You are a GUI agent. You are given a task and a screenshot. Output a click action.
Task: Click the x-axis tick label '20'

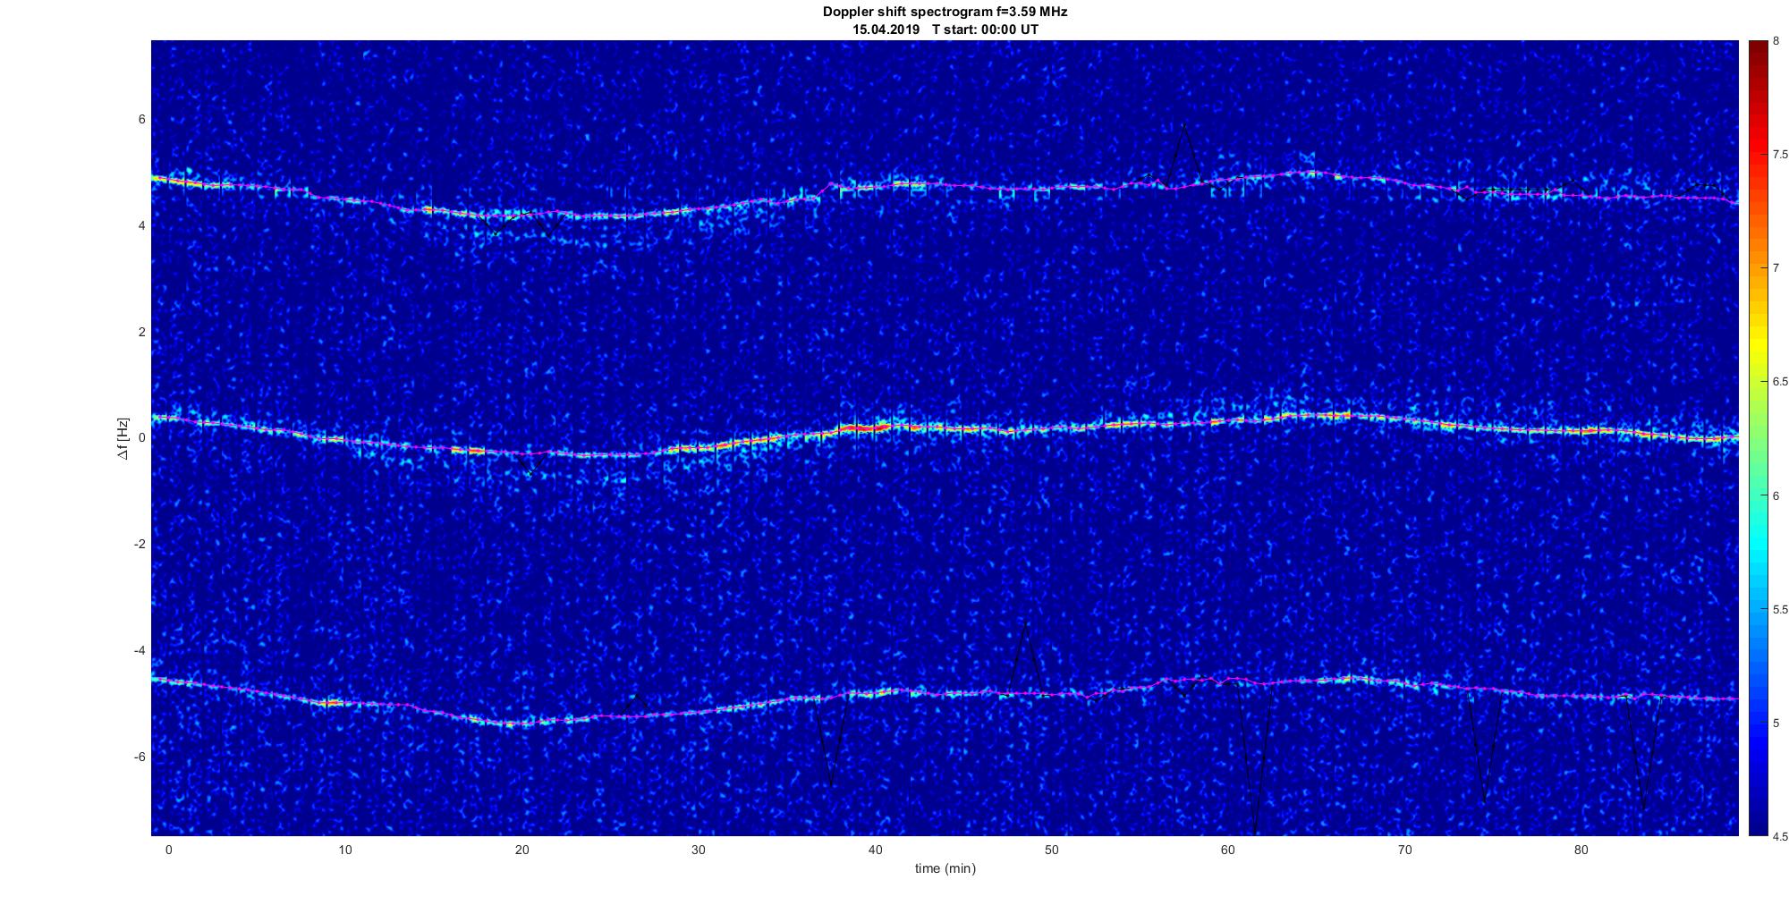tap(521, 850)
